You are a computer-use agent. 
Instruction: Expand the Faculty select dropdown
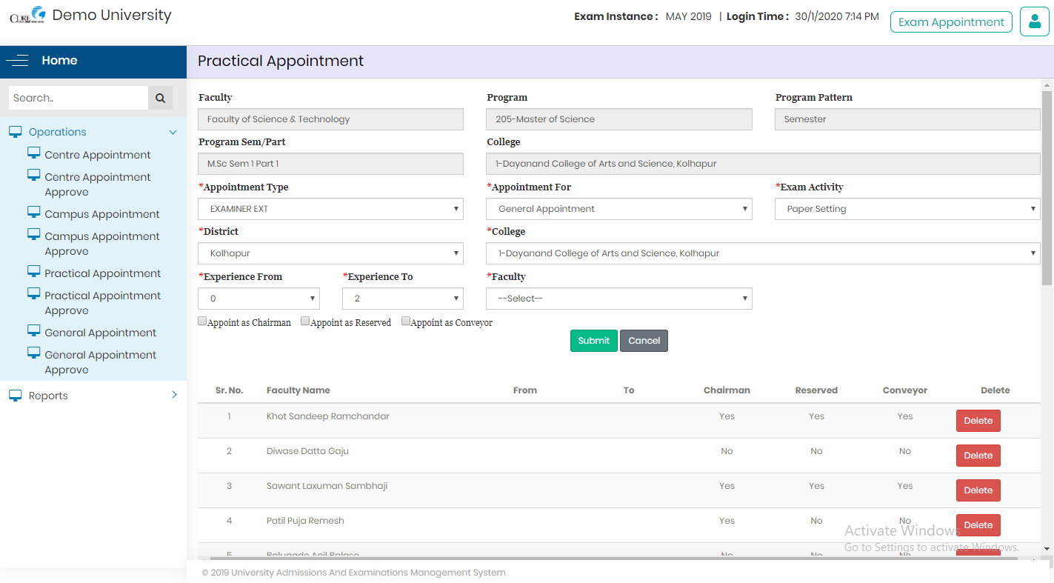click(x=618, y=299)
